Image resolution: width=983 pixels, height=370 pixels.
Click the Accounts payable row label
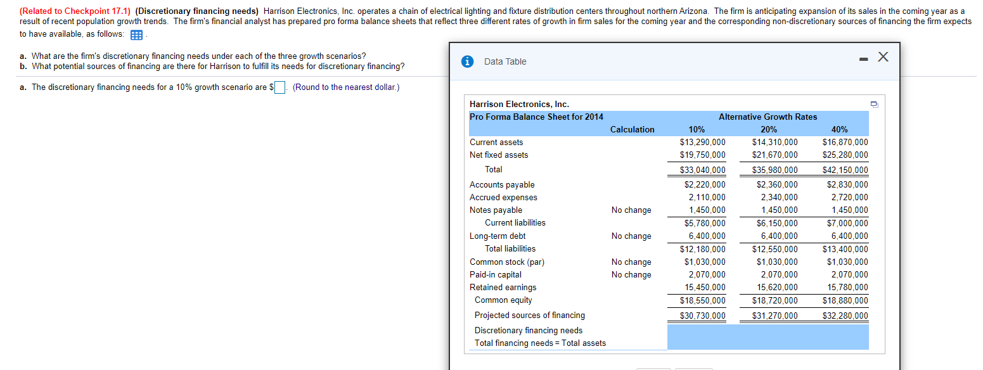(502, 185)
